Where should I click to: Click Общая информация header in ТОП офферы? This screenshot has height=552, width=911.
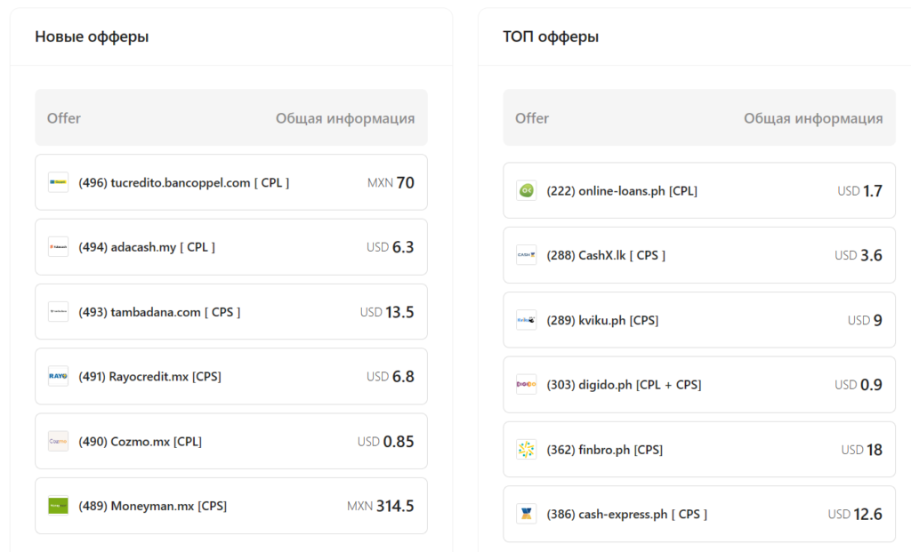point(813,118)
